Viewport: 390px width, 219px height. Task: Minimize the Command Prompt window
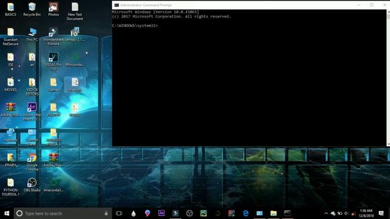pos(359,5)
